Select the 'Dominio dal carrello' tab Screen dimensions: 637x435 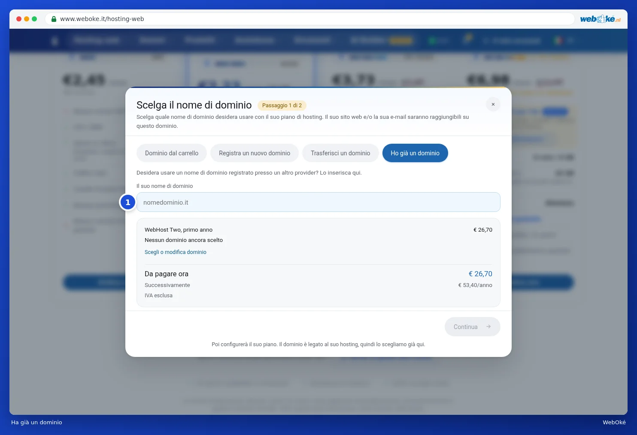coord(172,153)
